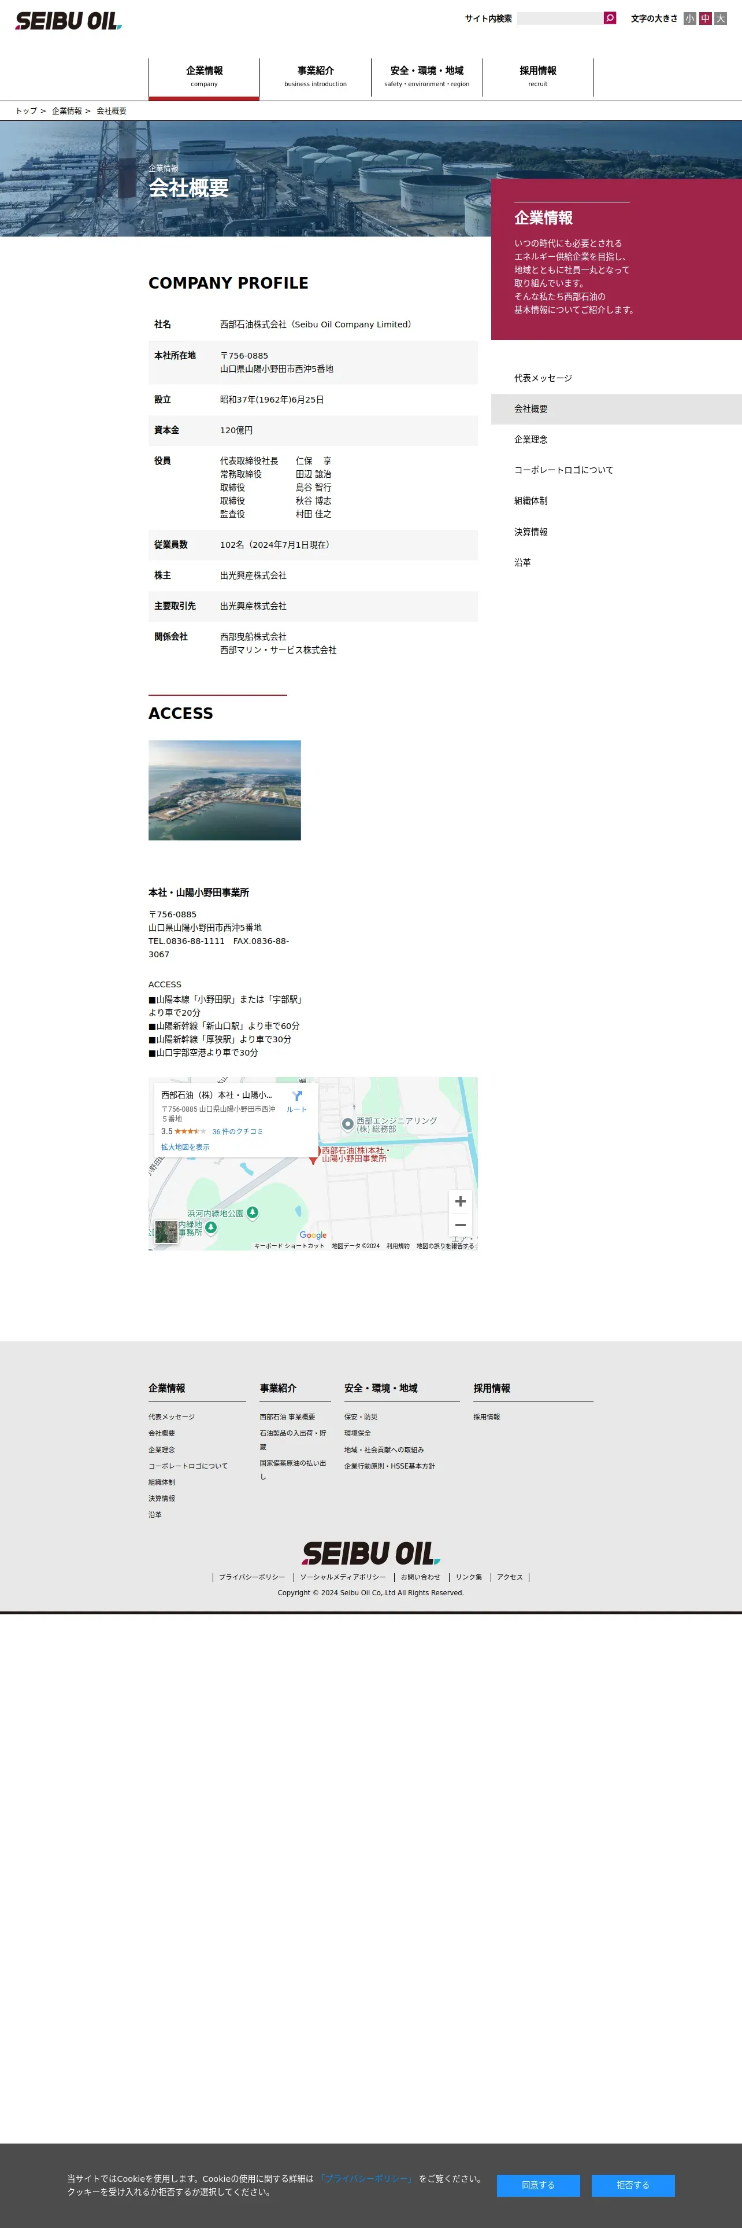The height and width of the screenshot is (2228, 742).
Task: Reject cookies with 拒否する button
Action: point(633,2185)
